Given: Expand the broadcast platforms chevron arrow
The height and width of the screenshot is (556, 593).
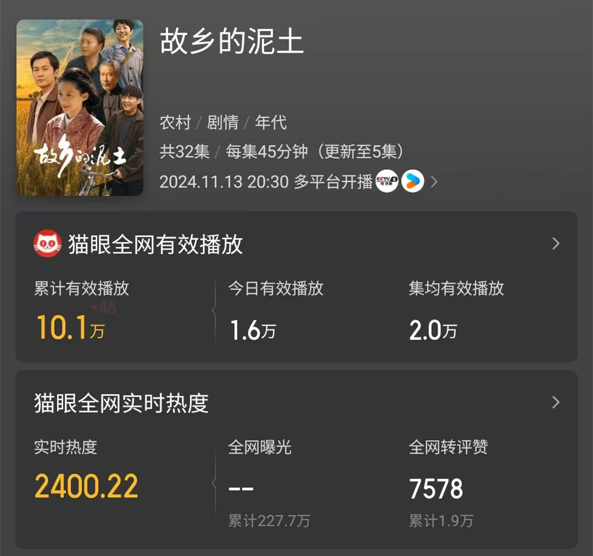Looking at the screenshot, I should 434,182.
